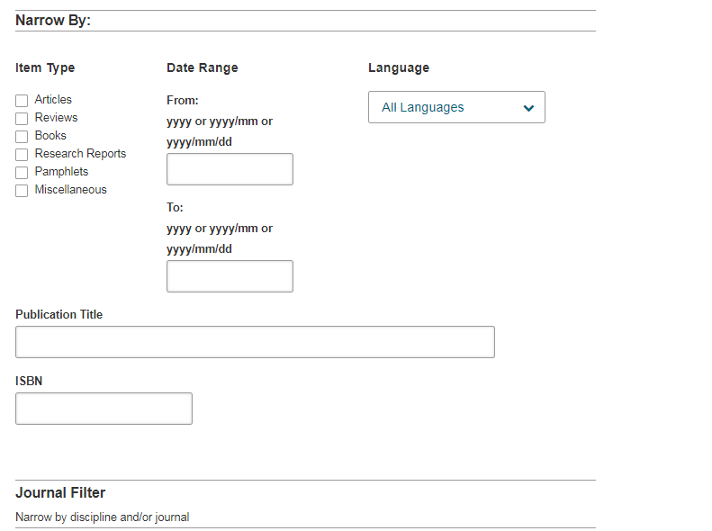Click into the Publication Title field
This screenshot has height=531, width=712.
click(256, 342)
